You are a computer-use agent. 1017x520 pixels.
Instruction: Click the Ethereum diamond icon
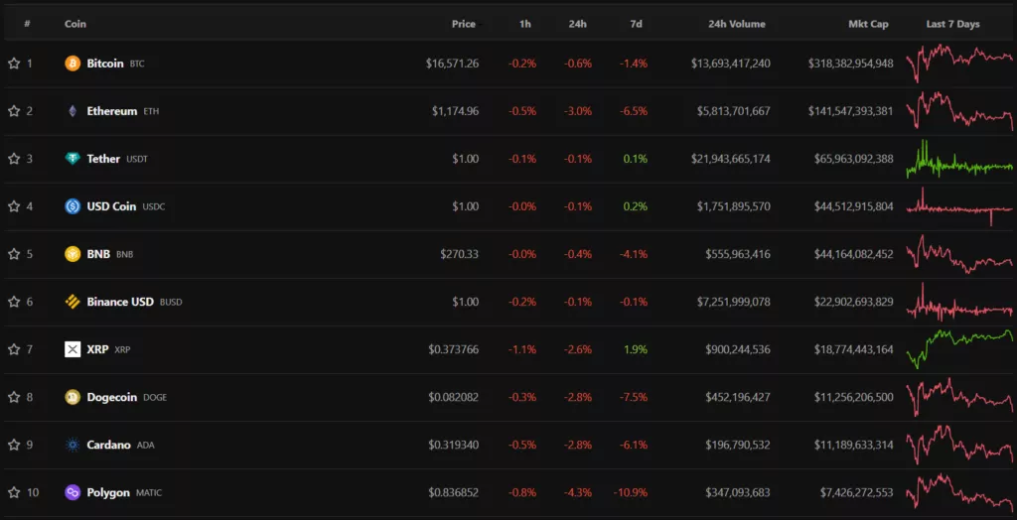[x=73, y=111]
